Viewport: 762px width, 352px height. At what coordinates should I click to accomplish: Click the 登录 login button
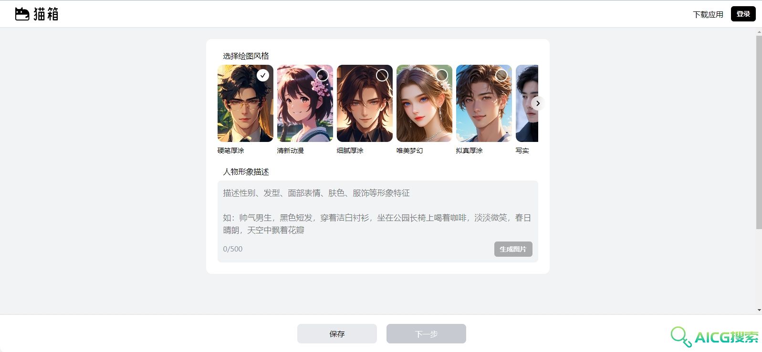coord(743,14)
